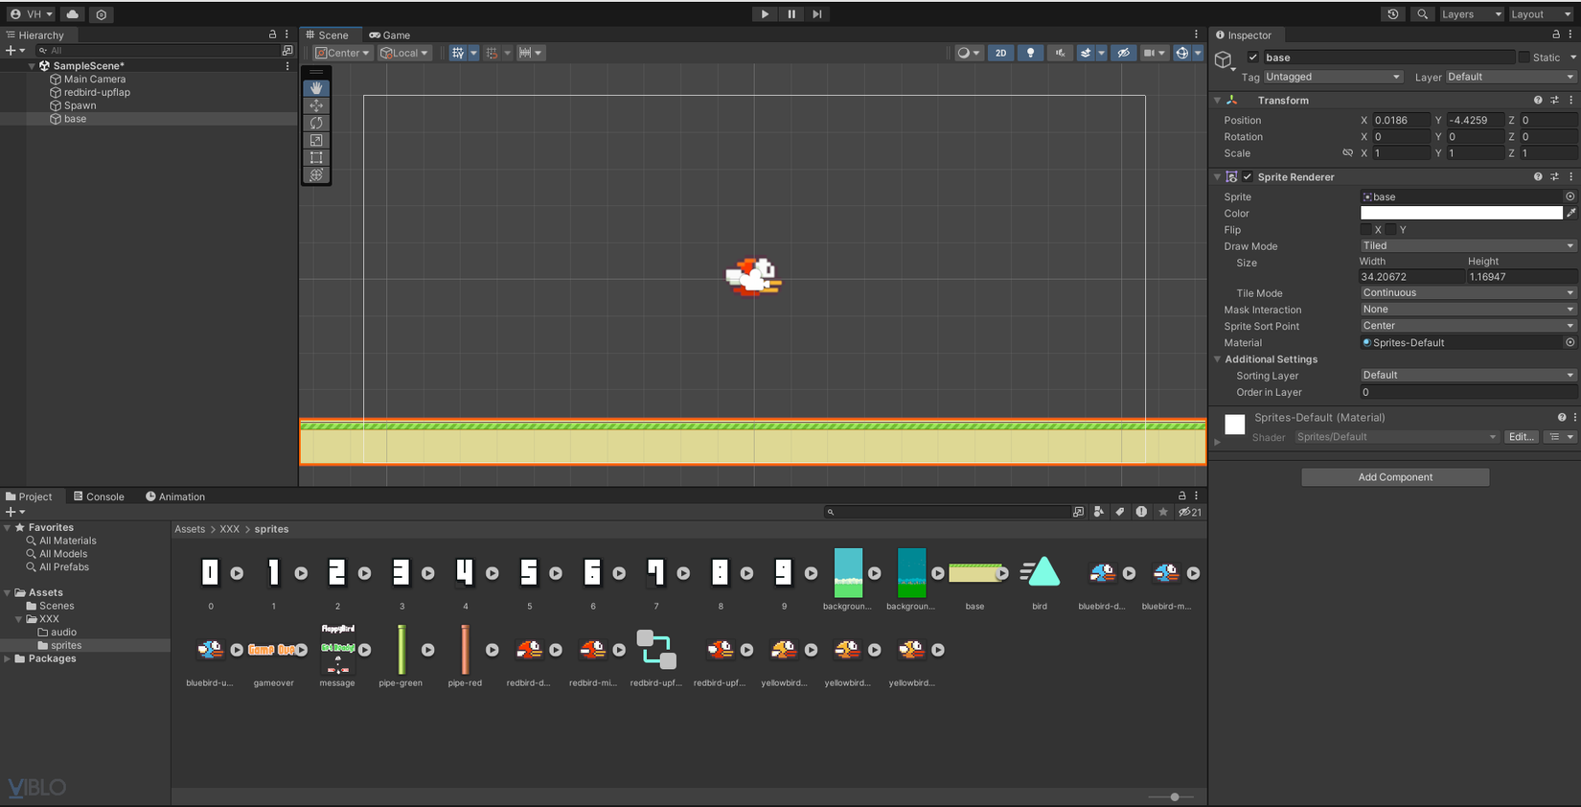This screenshot has height=807, width=1581.
Task: Disable the Sprite Renderer component checkbox
Action: (1248, 177)
